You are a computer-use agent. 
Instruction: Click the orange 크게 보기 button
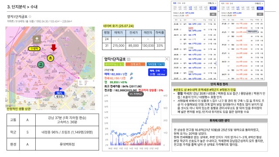click(136, 64)
